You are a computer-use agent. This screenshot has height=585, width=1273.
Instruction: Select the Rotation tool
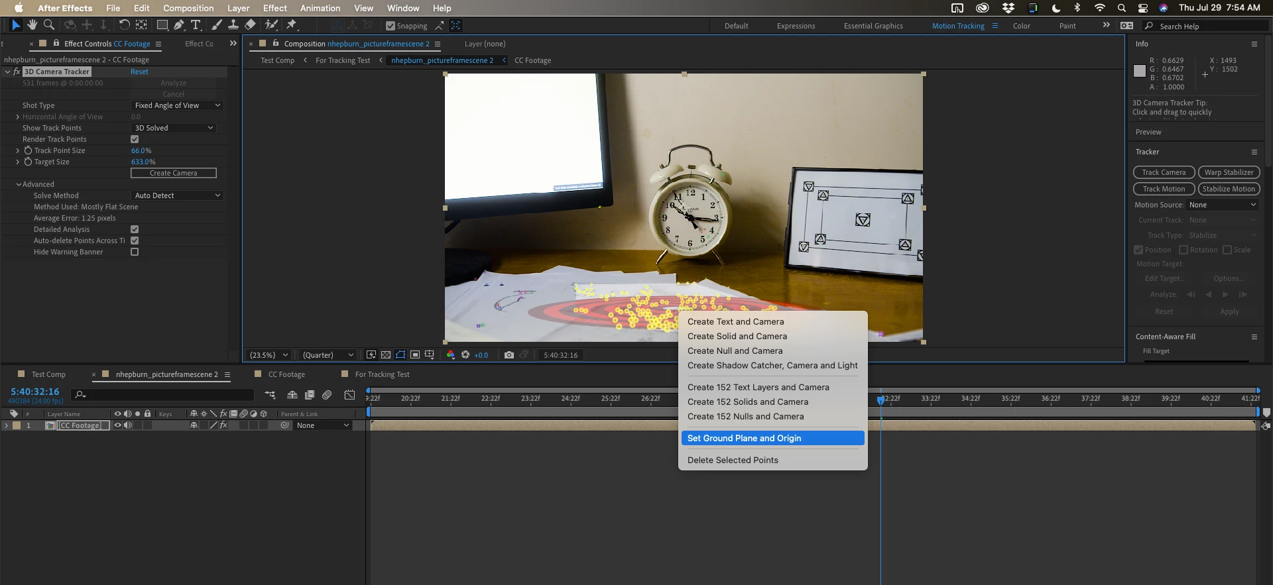124,25
